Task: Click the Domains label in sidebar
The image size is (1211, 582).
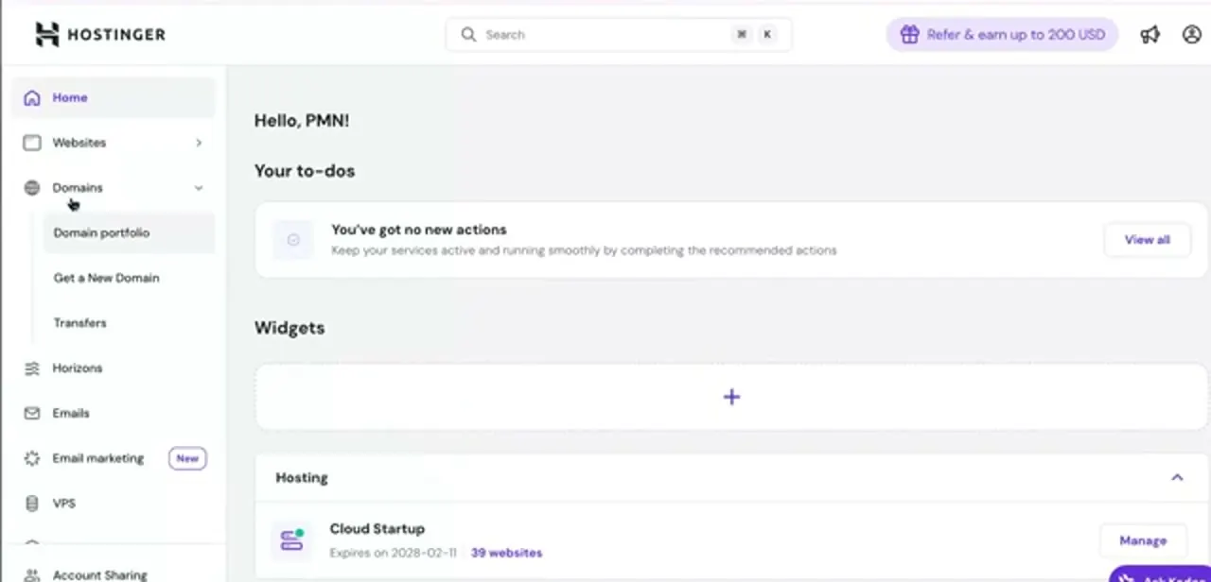Action: coord(78,188)
